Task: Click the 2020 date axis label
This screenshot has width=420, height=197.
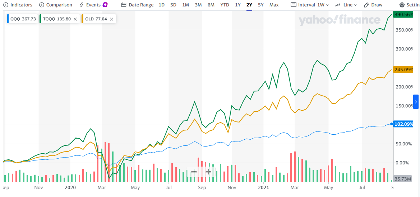Action: [70, 187]
